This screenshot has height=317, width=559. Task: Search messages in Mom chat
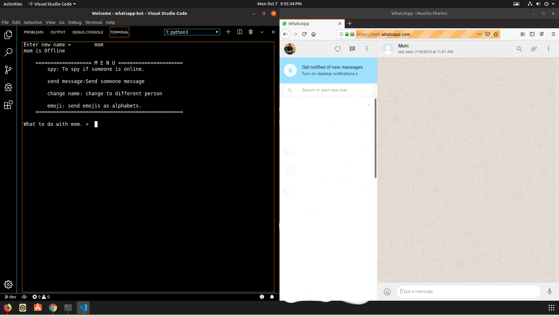519,49
